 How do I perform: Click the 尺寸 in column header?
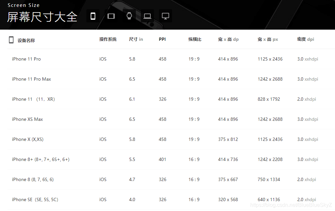[136, 39]
